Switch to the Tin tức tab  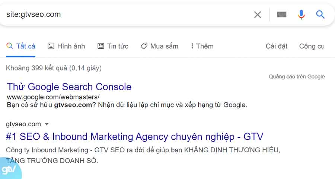[x=118, y=46]
